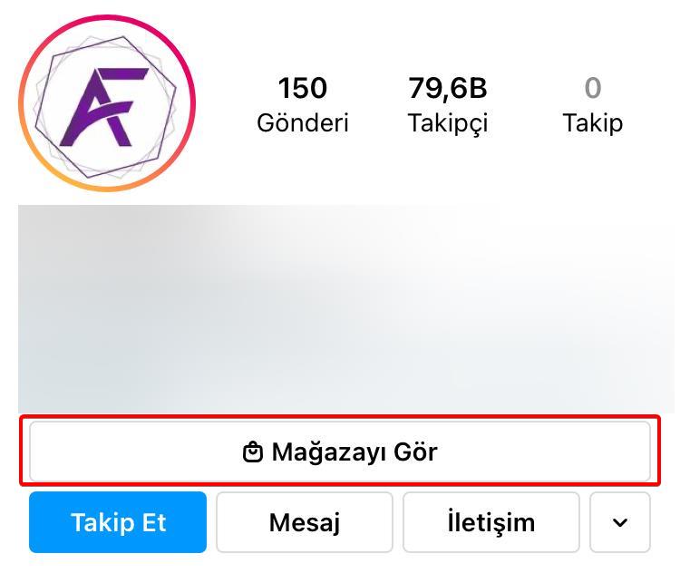Open the Mesaj button to message

coord(305,522)
